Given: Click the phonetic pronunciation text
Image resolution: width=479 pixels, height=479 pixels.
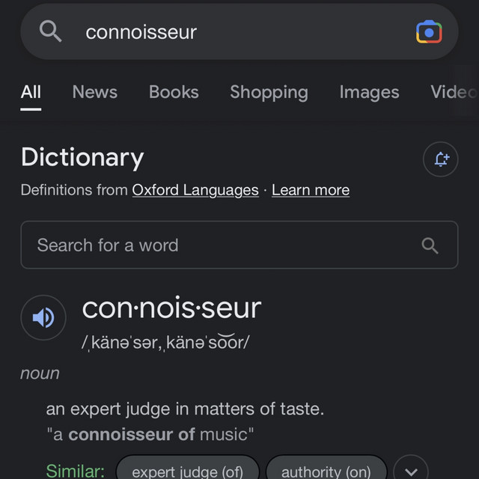Looking at the screenshot, I should tap(165, 342).
